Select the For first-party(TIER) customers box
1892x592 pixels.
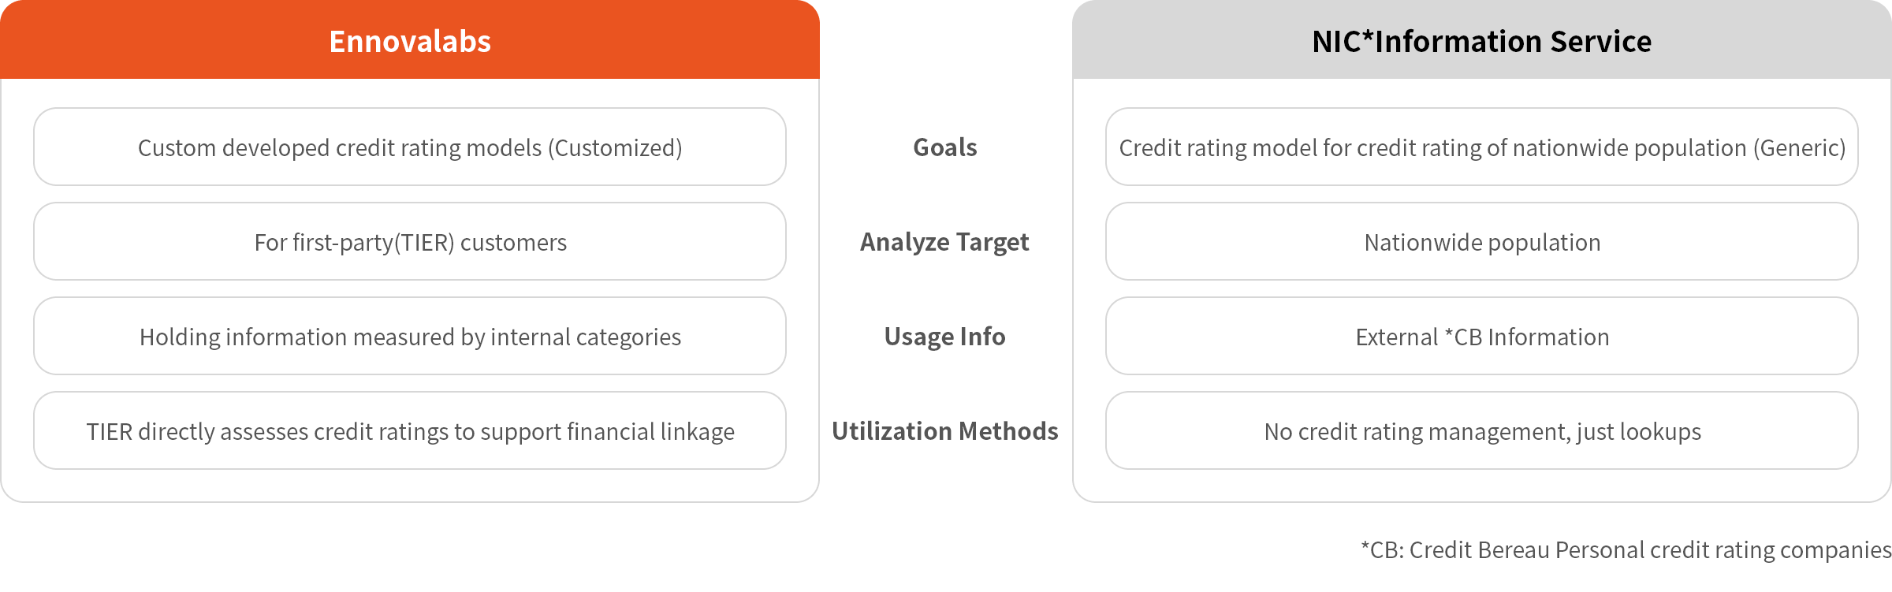[x=410, y=242]
